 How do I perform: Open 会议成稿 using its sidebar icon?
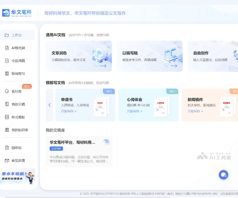[x=7, y=61]
